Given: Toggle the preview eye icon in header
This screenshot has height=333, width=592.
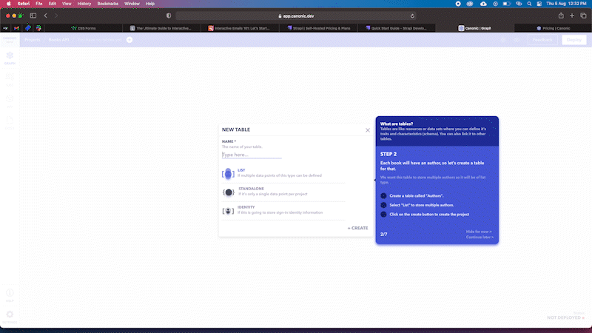Looking at the screenshot, I should (517, 40).
